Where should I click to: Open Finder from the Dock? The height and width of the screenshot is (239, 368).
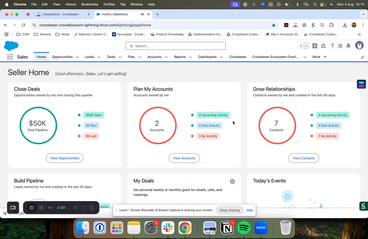pos(83,228)
